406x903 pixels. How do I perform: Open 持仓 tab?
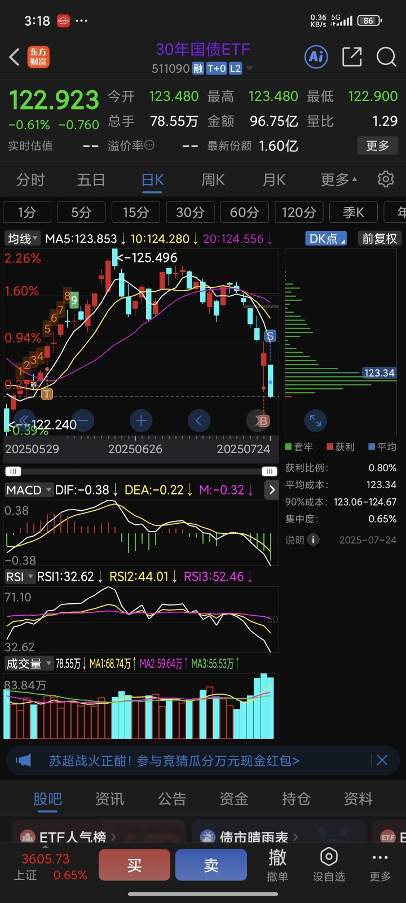[296, 799]
